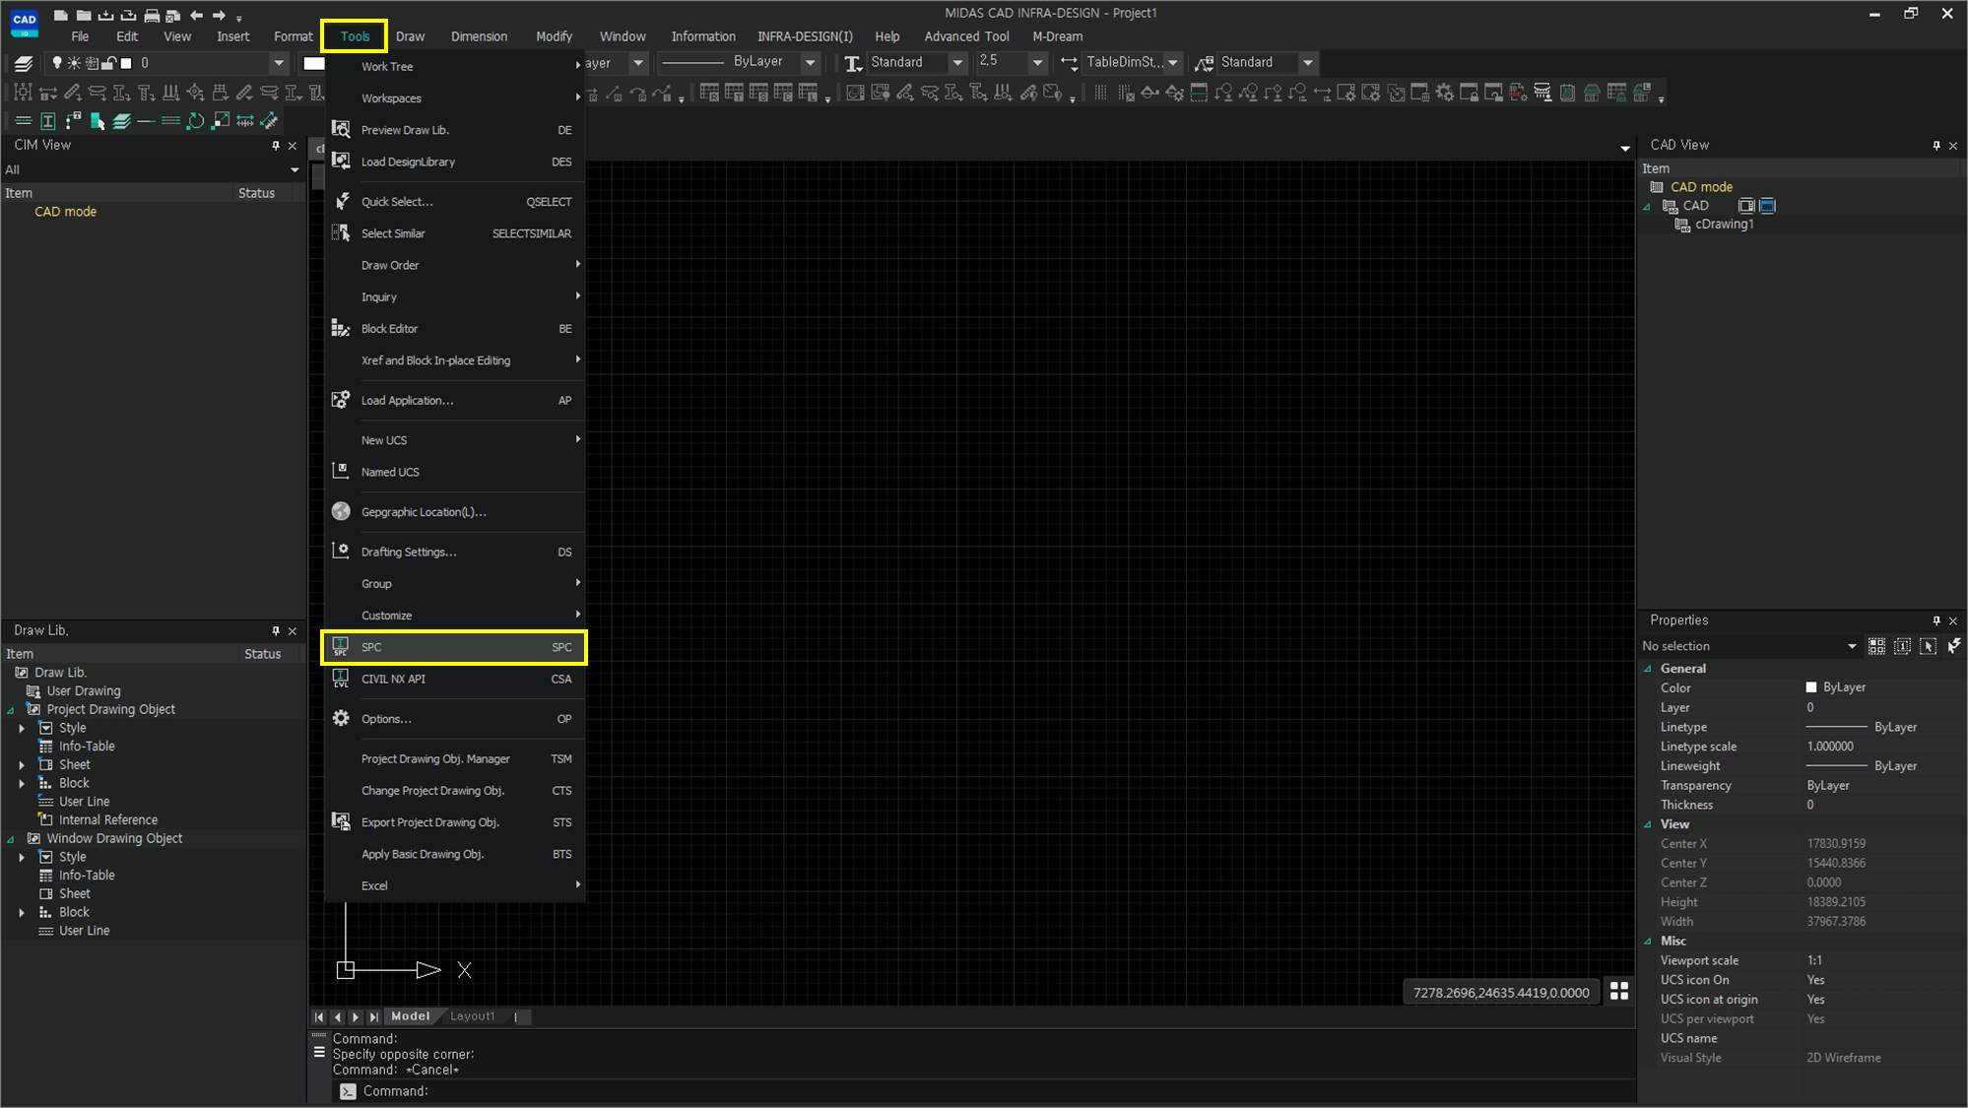Viewport: 1968px width, 1108px height.
Task: Click the text box 'I' icon in lower toolbar
Action: point(48,121)
